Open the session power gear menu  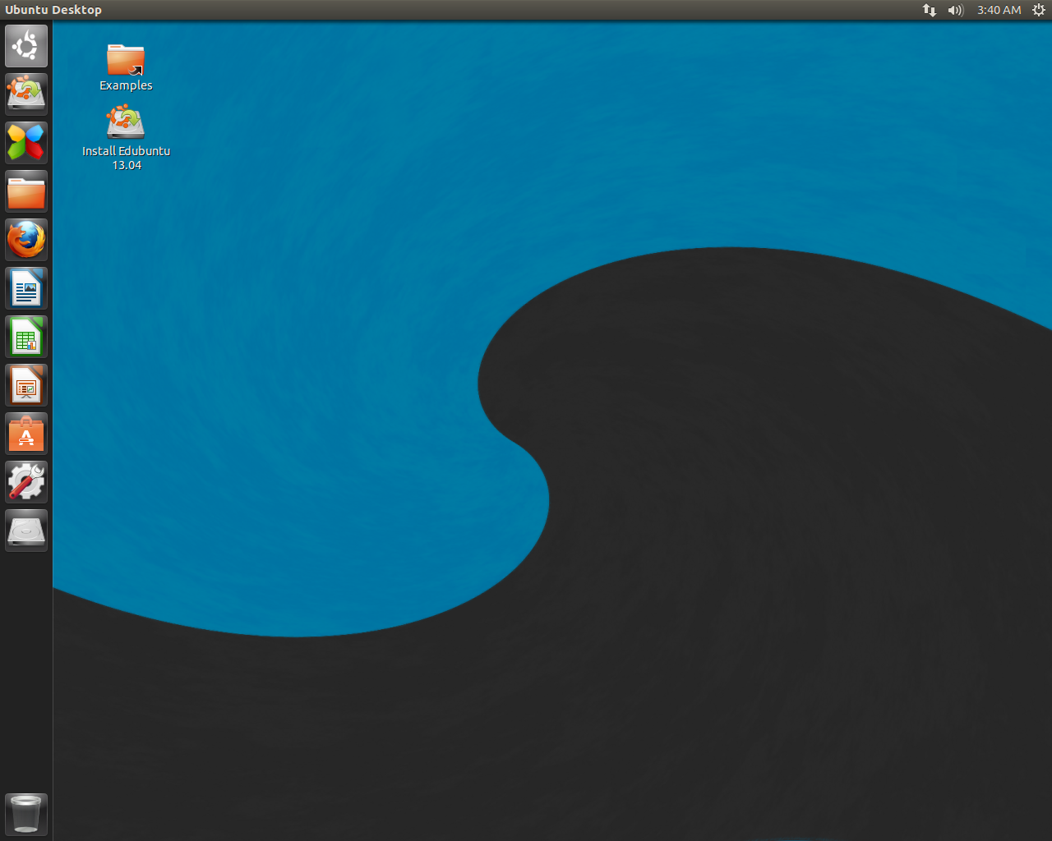coord(1039,10)
